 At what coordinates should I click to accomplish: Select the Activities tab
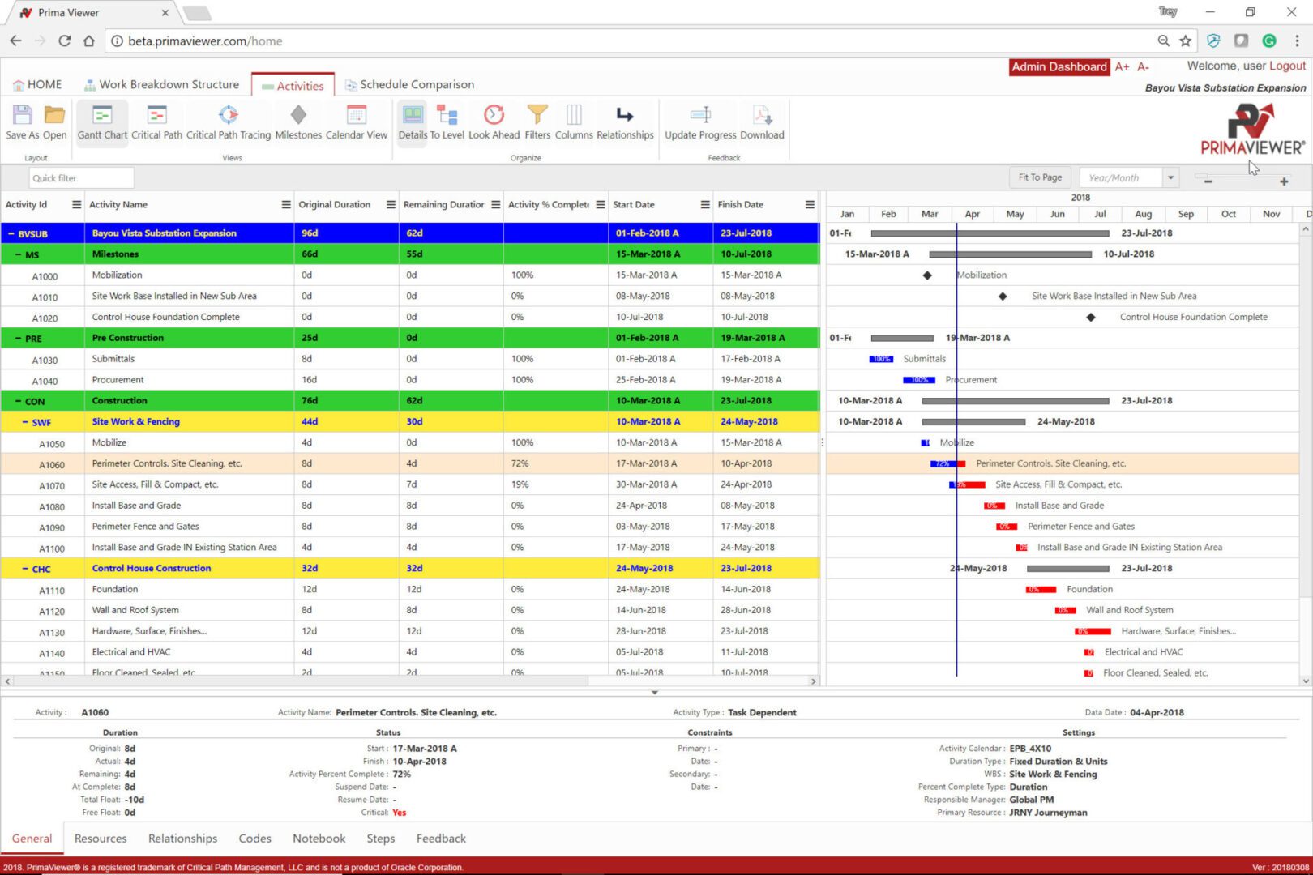pyautogui.click(x=293, y=86)
